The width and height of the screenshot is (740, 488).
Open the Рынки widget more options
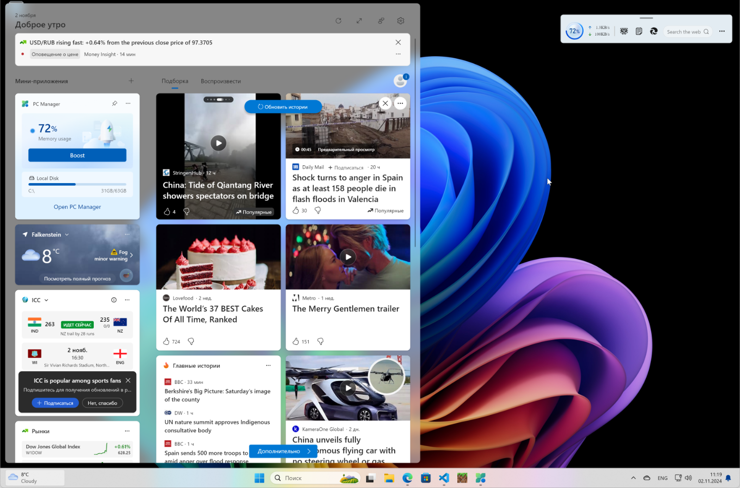(x=127, y=431)
